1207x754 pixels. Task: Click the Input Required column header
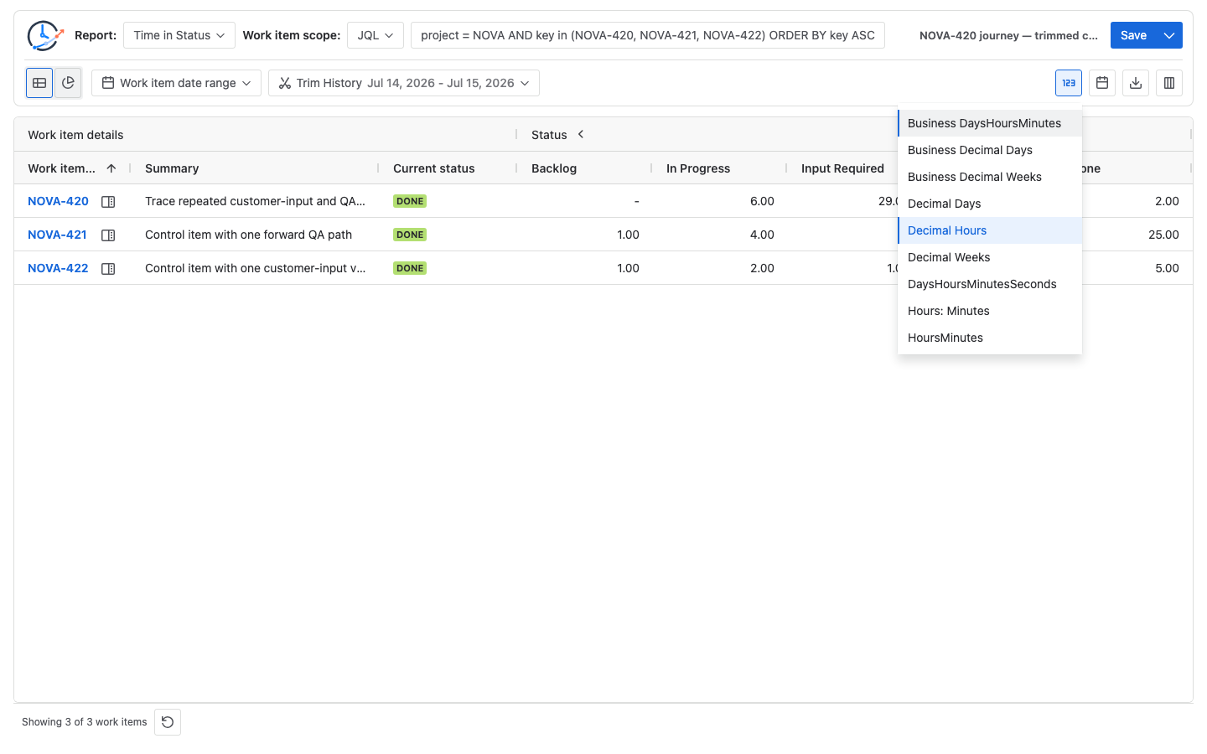click(x=842, y=168)
